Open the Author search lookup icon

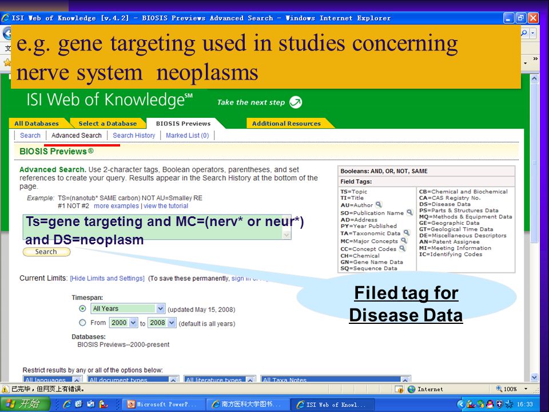coord(379,205)
